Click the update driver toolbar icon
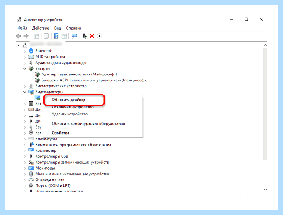283x215 pixels. pyautogui.click(x=84, y=36)
